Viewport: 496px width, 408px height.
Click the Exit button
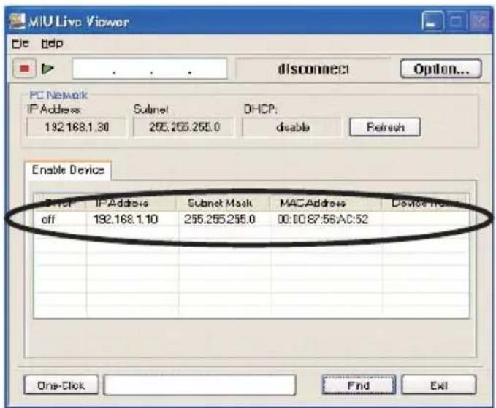pyautogui.click(x=439, y=385)
